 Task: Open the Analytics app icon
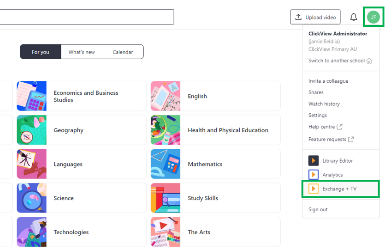coord(313,175)
